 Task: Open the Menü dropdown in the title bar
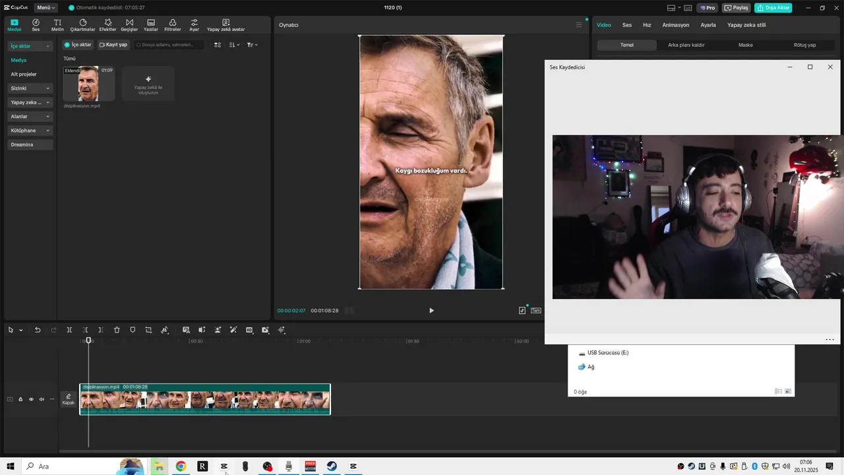pyautogui.click(x=45, y=8)
